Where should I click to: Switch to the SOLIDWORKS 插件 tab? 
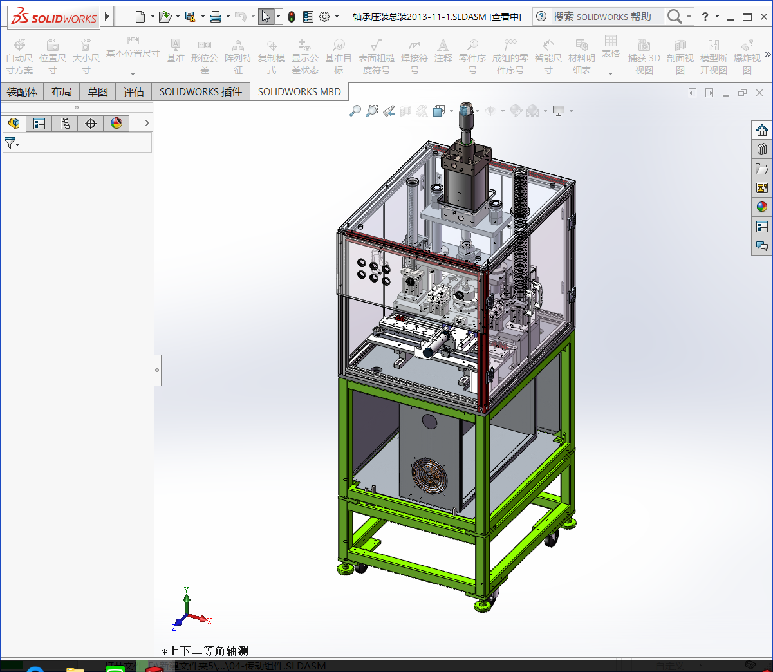pos(201,92)
